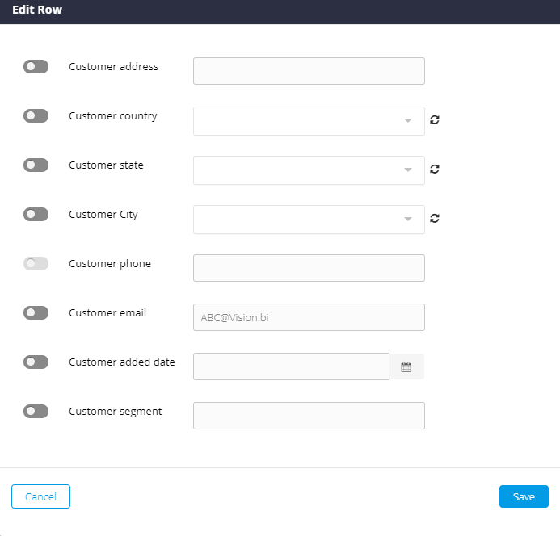Click the Customer phone input field
560x536 pixels.
click(309, 268)
